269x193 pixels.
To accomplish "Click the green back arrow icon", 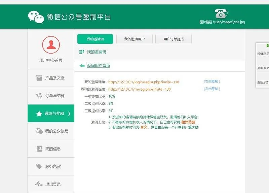I will (82, 66).
